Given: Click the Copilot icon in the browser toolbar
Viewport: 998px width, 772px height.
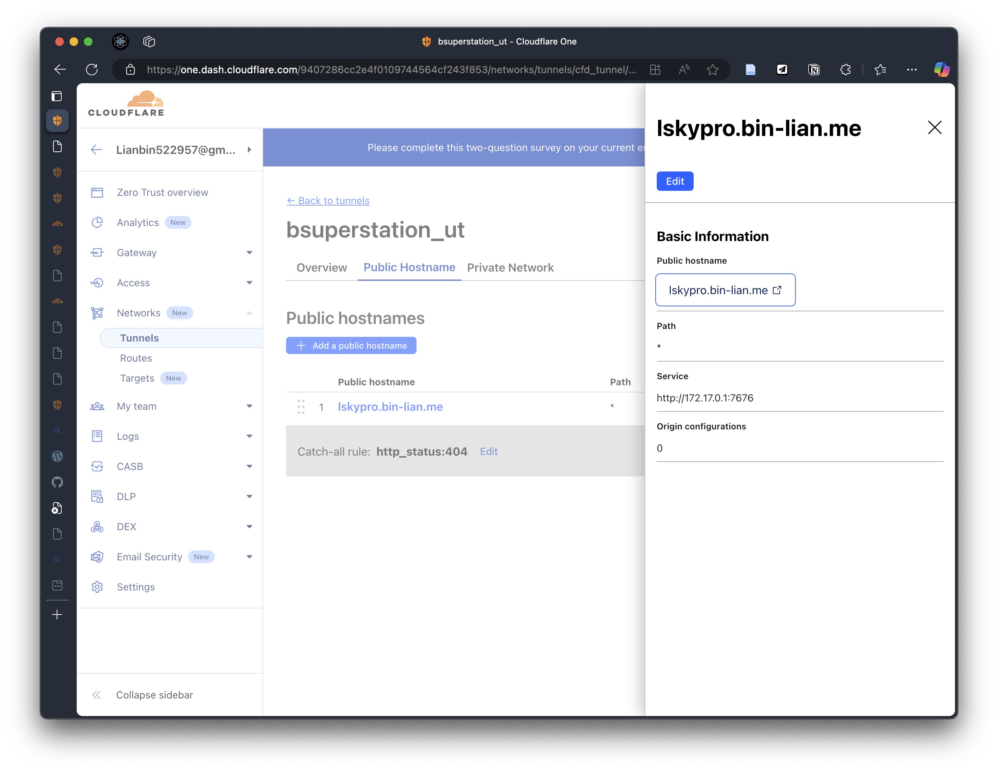Looking at the screenshot, I should pyautogui.click(x=941, y=70).
